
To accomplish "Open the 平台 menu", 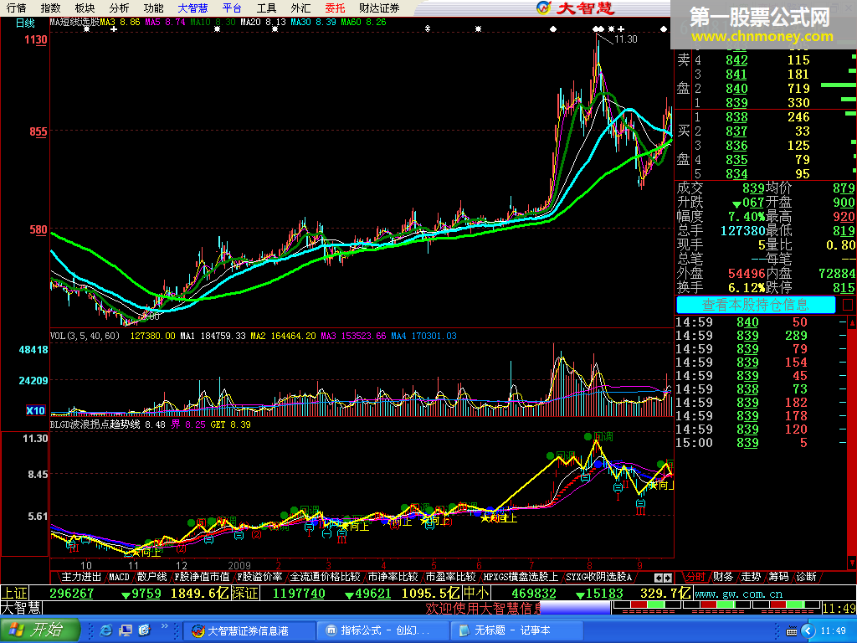I will pyautogui.click(x=233, y=8).
